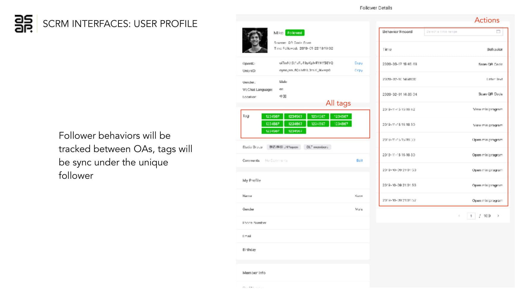Click the green Followed status badge
Viewport: 515px width, 289px height.
click(295, 33)
